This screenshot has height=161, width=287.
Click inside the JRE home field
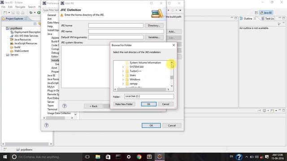coord(116,25)
